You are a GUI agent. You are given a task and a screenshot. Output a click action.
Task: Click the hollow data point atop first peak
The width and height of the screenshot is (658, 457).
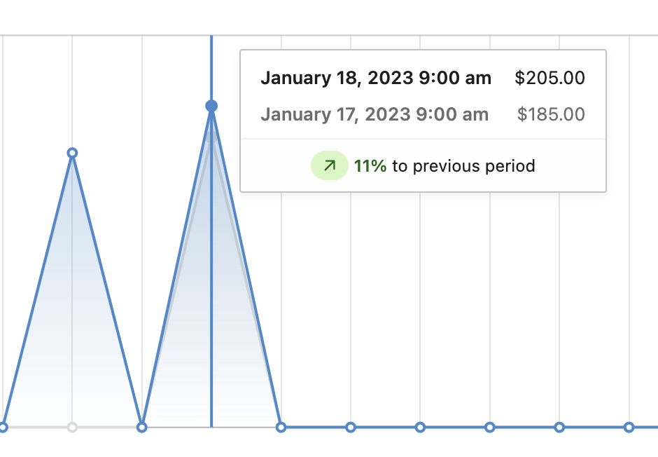[72, 153]
